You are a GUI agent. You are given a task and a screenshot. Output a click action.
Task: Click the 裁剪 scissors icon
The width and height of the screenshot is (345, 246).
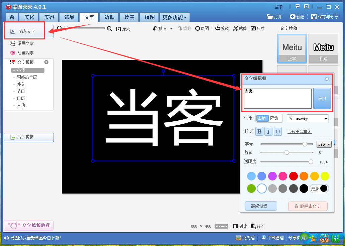pyautogui.click(x=236, y=28)
